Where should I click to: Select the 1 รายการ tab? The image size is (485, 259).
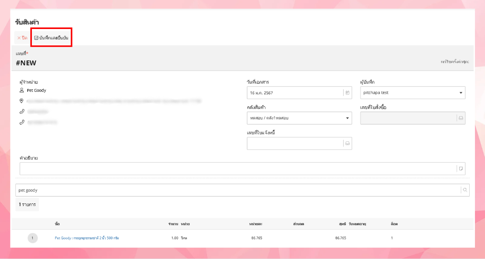point(27,204)
